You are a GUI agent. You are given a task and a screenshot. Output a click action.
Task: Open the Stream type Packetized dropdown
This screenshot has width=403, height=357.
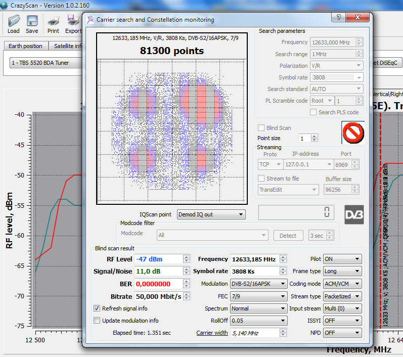[342, 296]
